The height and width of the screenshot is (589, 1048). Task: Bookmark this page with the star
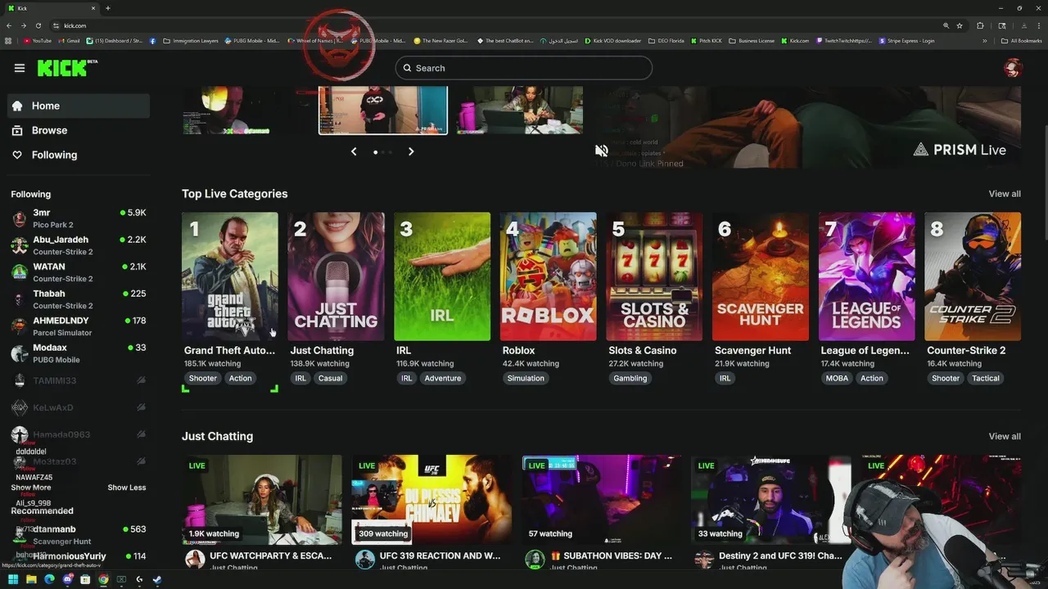click(x=960, y=25)
